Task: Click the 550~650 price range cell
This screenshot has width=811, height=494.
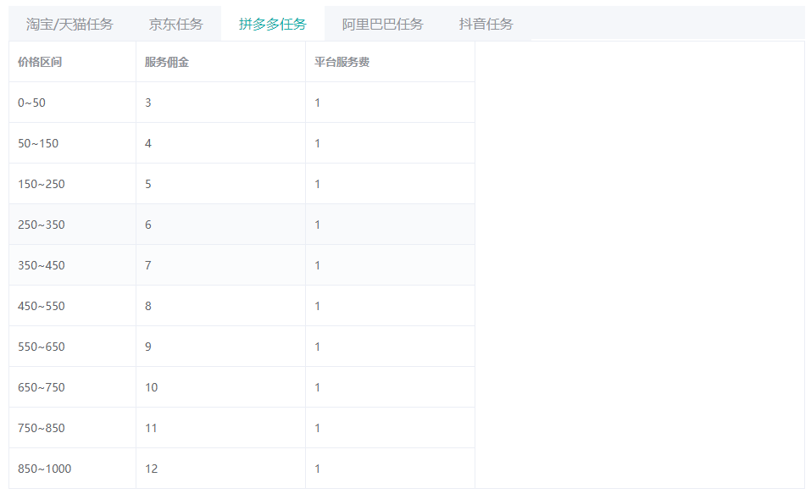Action: point(72,347)
